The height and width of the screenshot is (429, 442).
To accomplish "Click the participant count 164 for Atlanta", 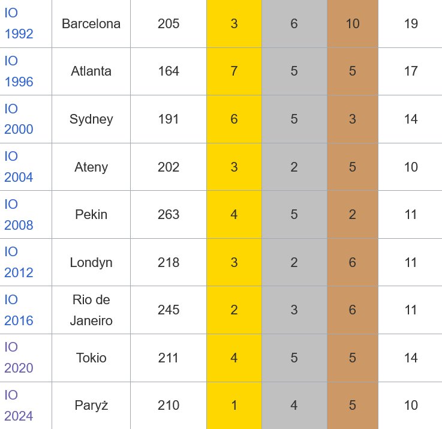I will pos(169,71).
